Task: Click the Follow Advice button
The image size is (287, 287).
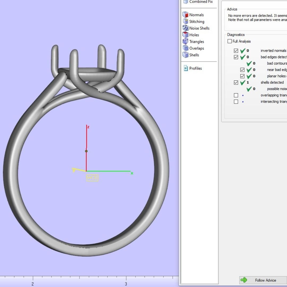Action: click(x=263, y=280)
